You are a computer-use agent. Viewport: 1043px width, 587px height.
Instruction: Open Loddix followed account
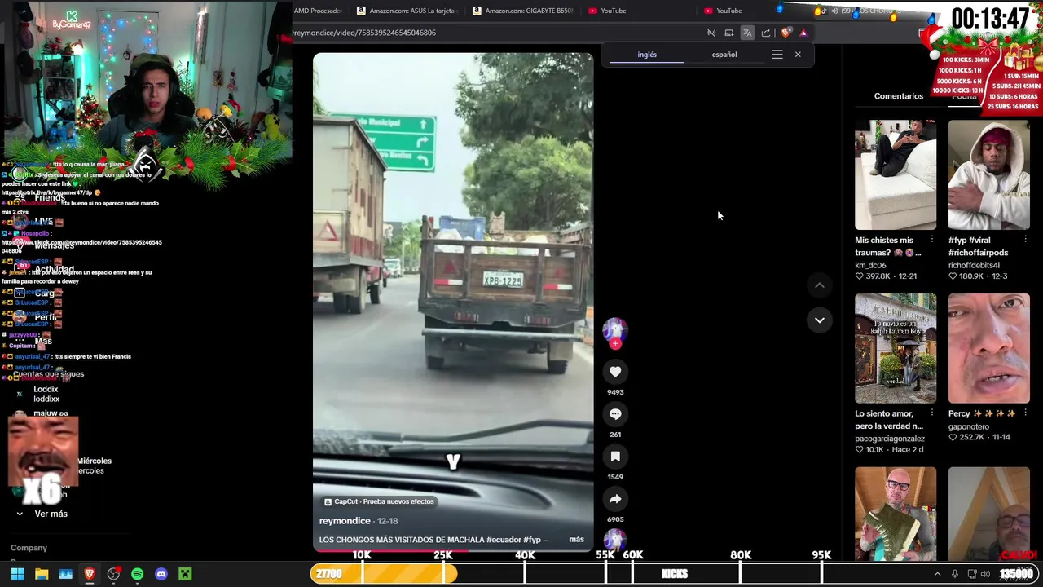(46, 394)
